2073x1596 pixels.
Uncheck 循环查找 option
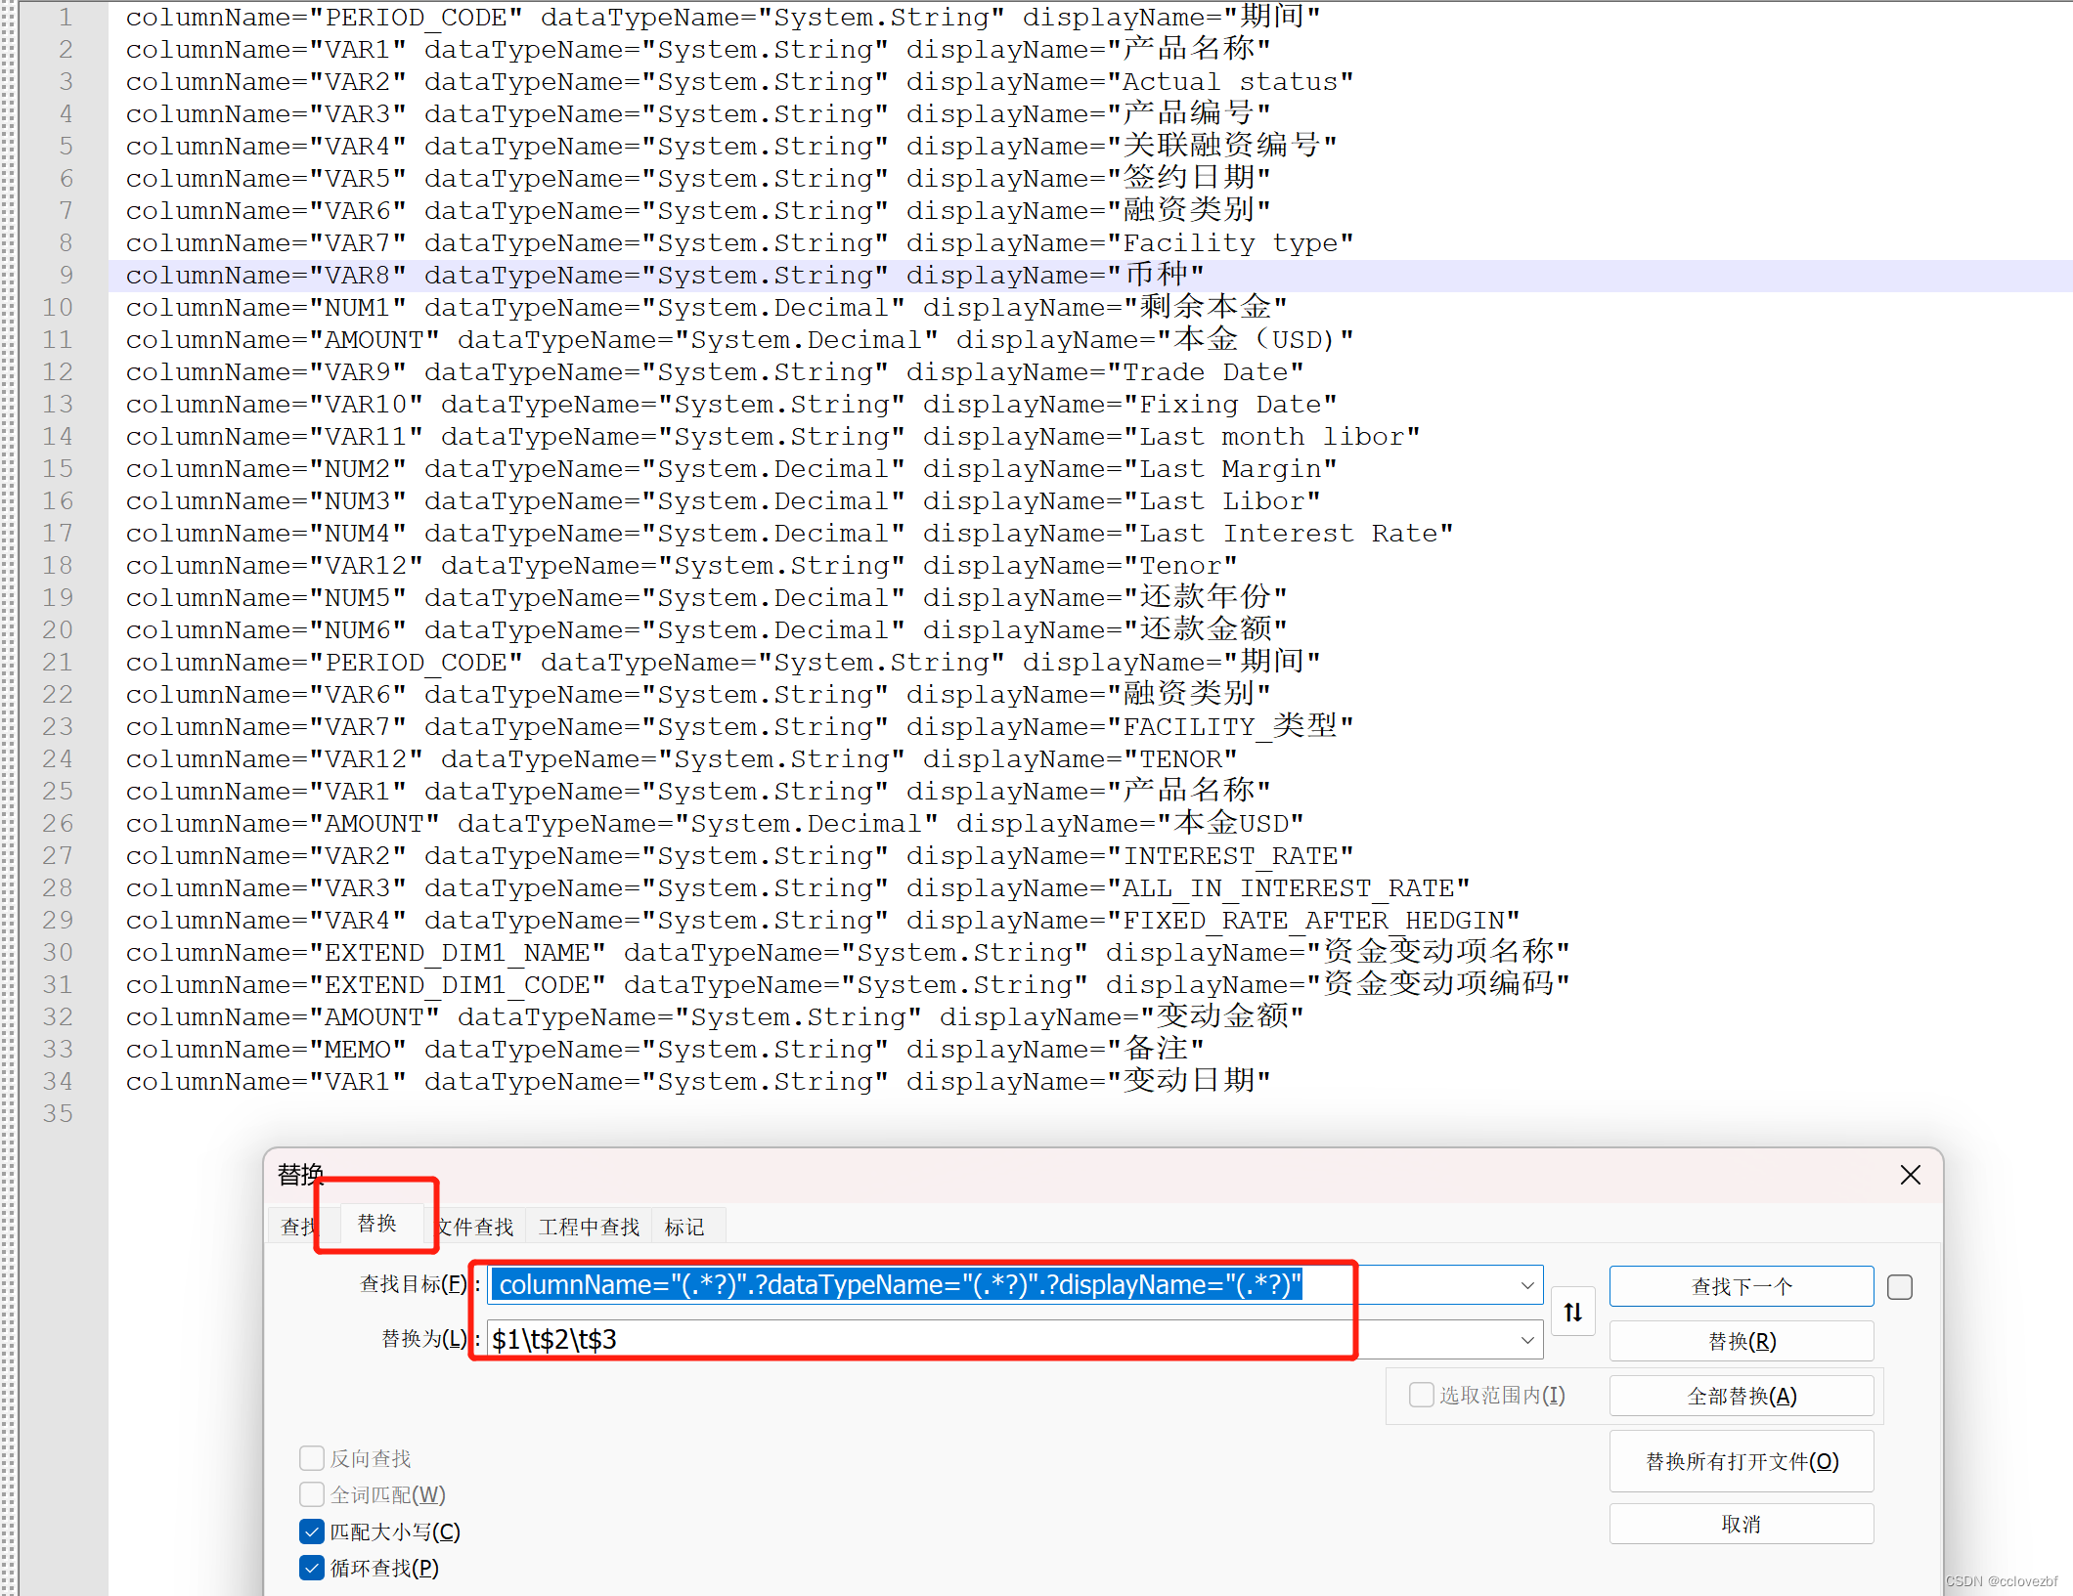click(312, 1568)
